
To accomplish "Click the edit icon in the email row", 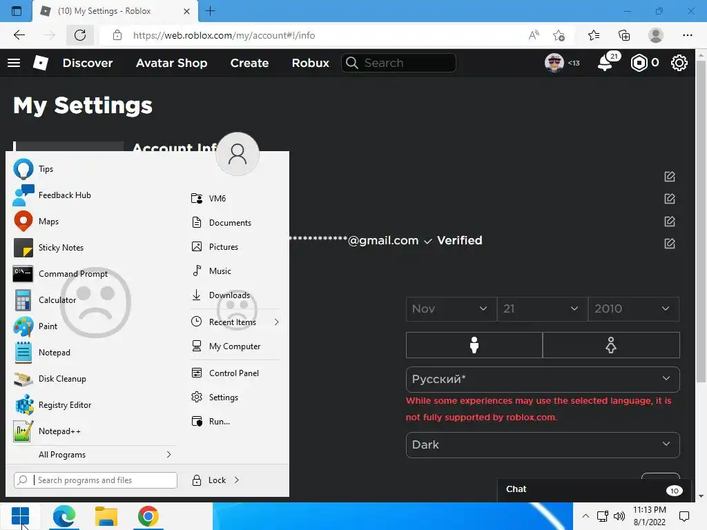I will (670, 244).
